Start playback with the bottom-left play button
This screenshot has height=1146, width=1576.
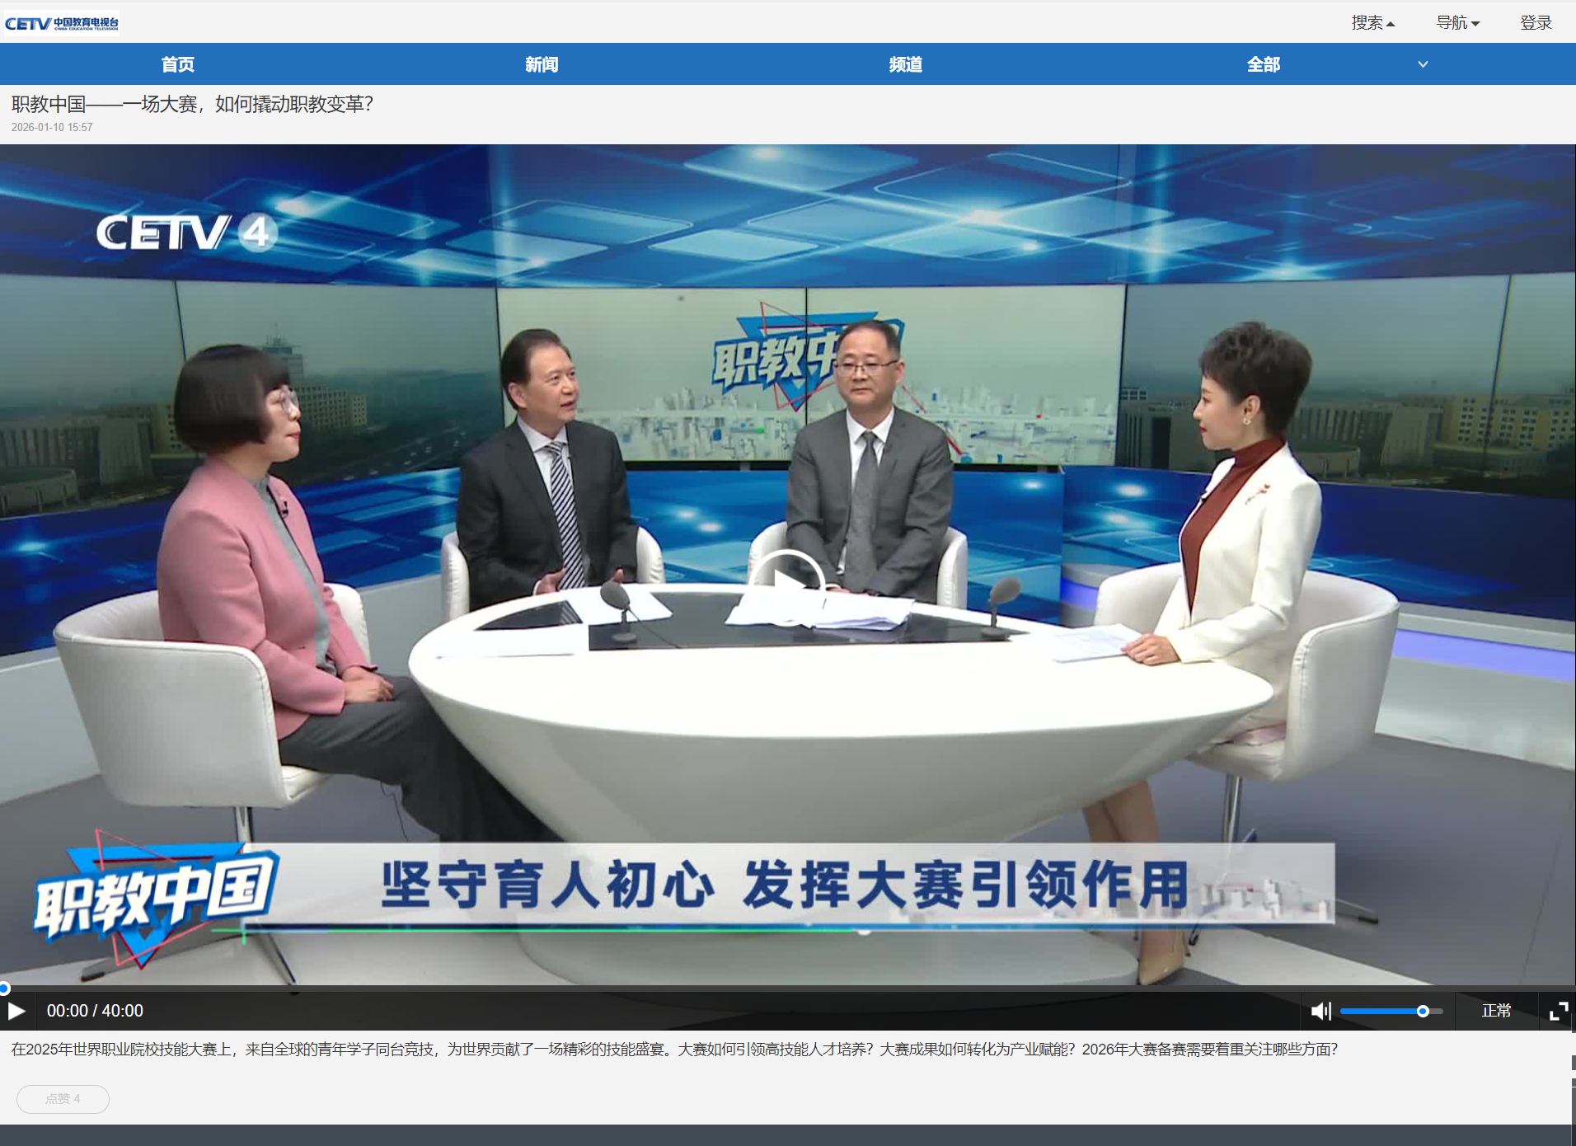(x=16, y=1011)
